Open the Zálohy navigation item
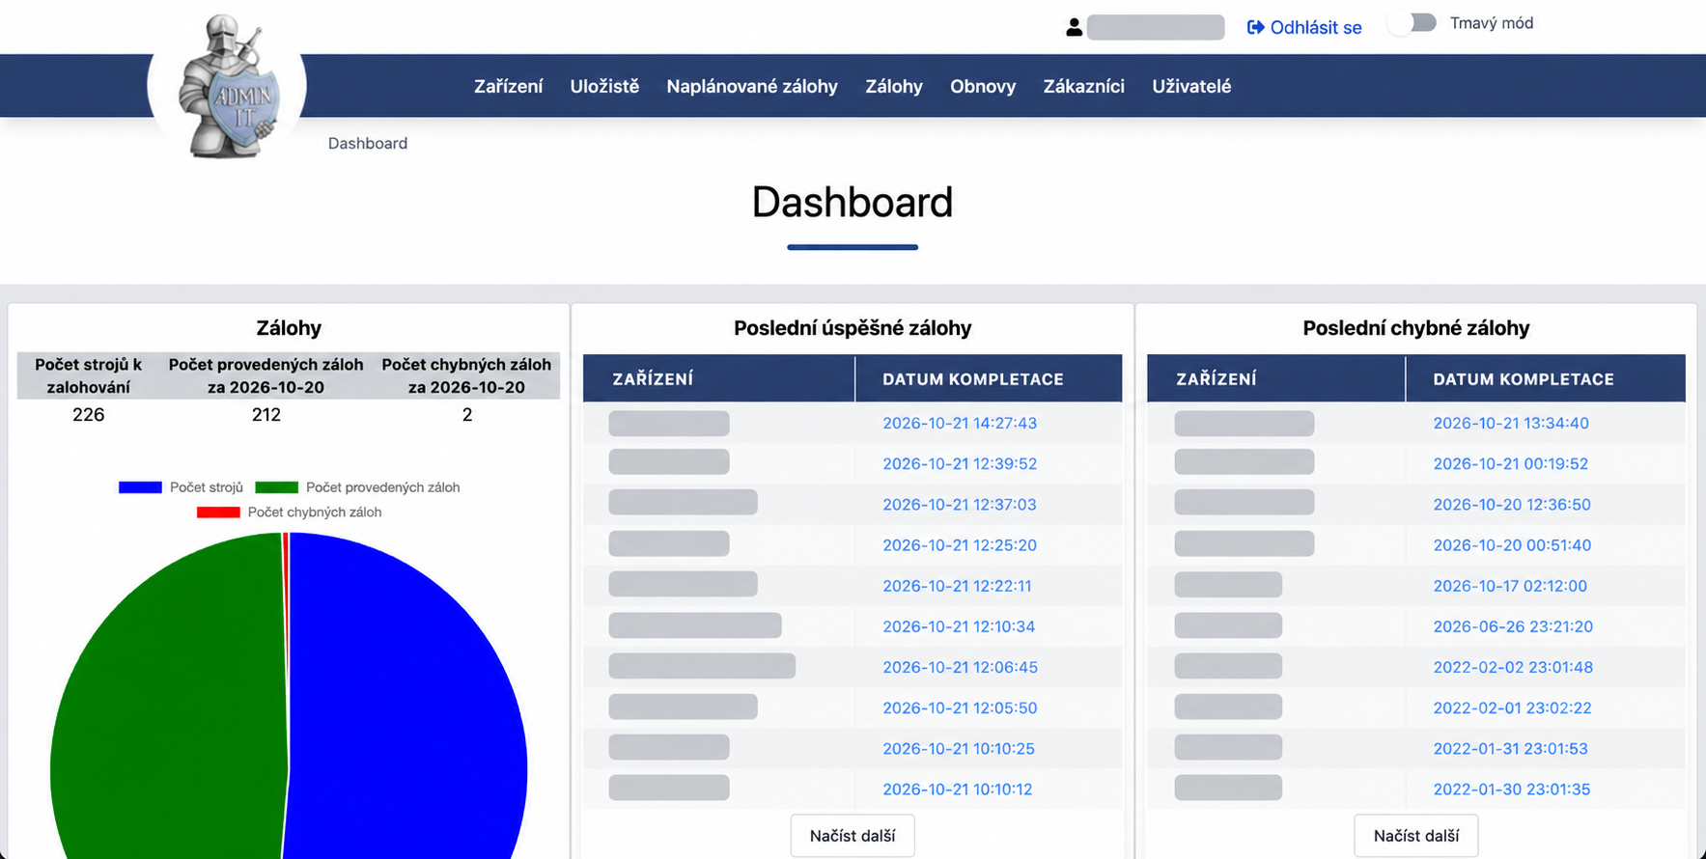The image size is (1706, 859). click(894, 86)
